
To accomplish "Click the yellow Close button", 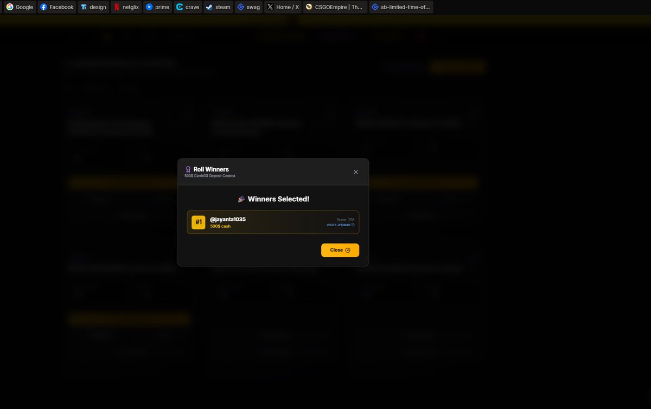I will [x=340, y=250].
